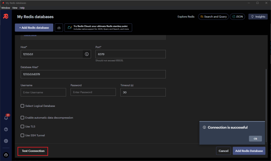Click the lightbulb Insights button
Image resolution: width=271 pixels, height=161 pixels.
pyautogui.click(x=258, y=16)
